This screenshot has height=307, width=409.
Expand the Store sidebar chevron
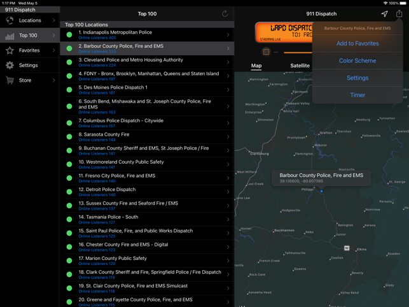(53, 80)
